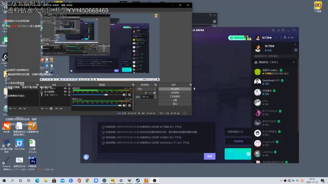Pop out the scene transitions dock

click(156, 85)
